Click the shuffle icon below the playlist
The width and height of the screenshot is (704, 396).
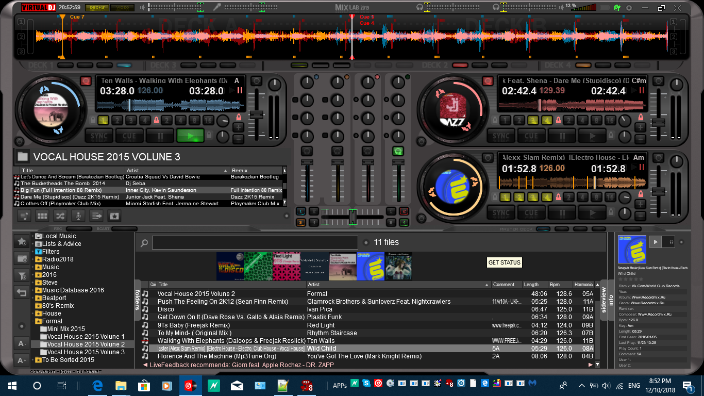coord(60,216)
